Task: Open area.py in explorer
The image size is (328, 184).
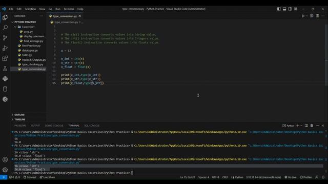Action: pyautogui.click(x=28, y=32)
